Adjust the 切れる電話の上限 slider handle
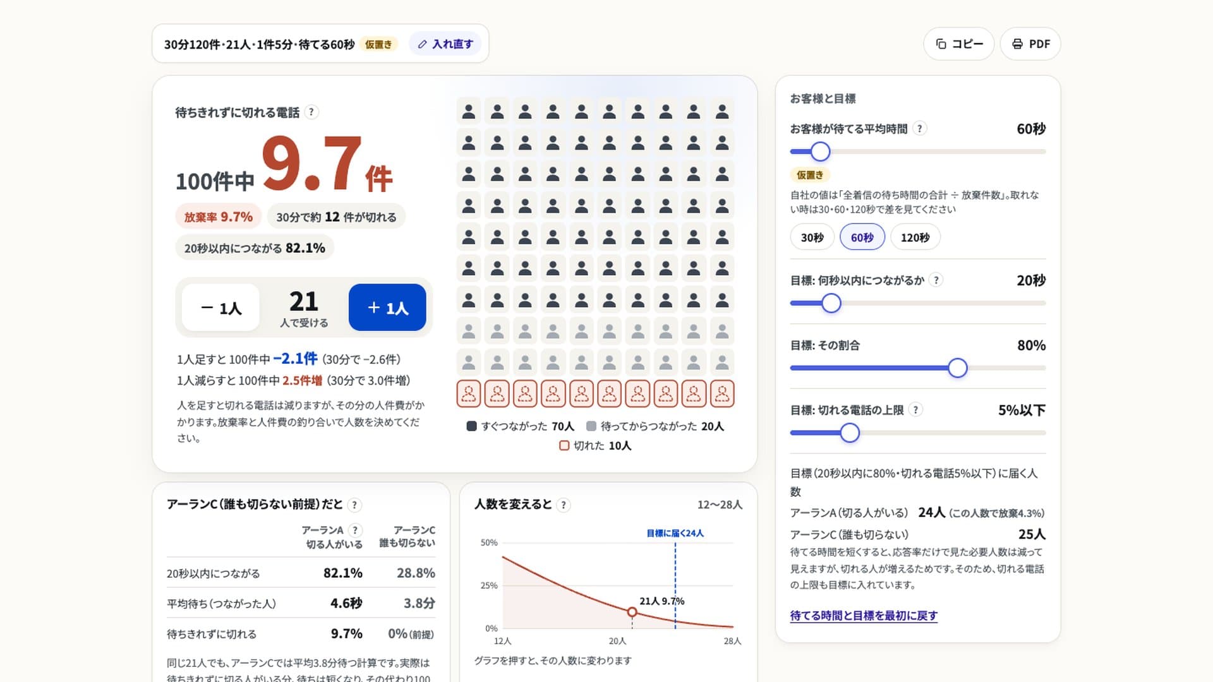 (850, 433)
